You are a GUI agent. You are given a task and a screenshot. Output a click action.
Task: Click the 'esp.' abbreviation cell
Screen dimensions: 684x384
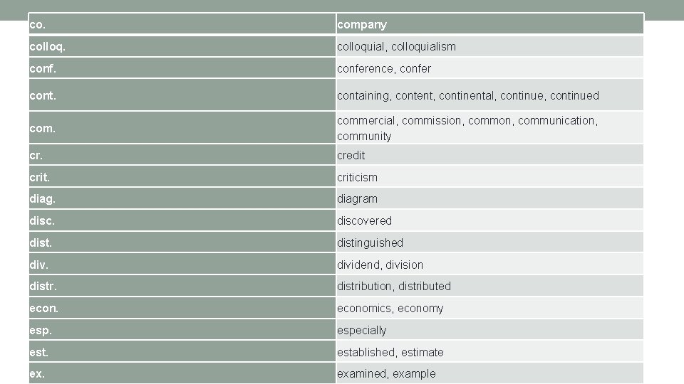click(x=182, y=329)
